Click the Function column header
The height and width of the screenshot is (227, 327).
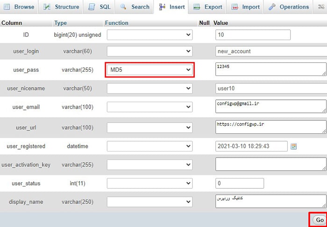tap(117, 23)
